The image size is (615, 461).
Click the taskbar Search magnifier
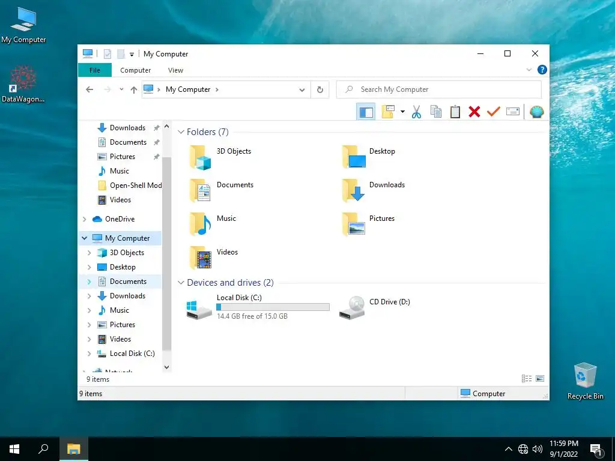43,449
